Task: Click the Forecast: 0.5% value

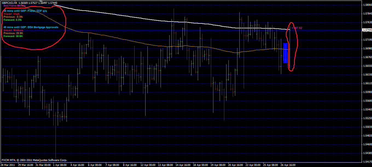Action: 13,20
